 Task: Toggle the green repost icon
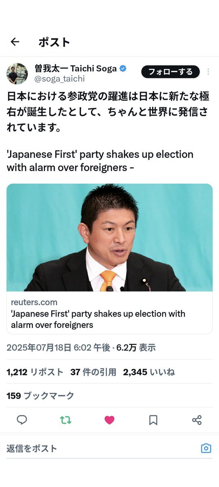[66, 420]
